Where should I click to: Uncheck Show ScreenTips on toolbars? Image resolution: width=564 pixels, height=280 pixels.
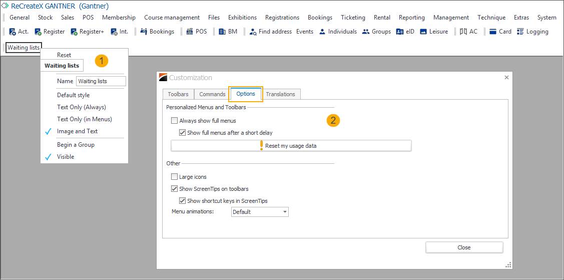pyautogui.click(x=175, y=188)
